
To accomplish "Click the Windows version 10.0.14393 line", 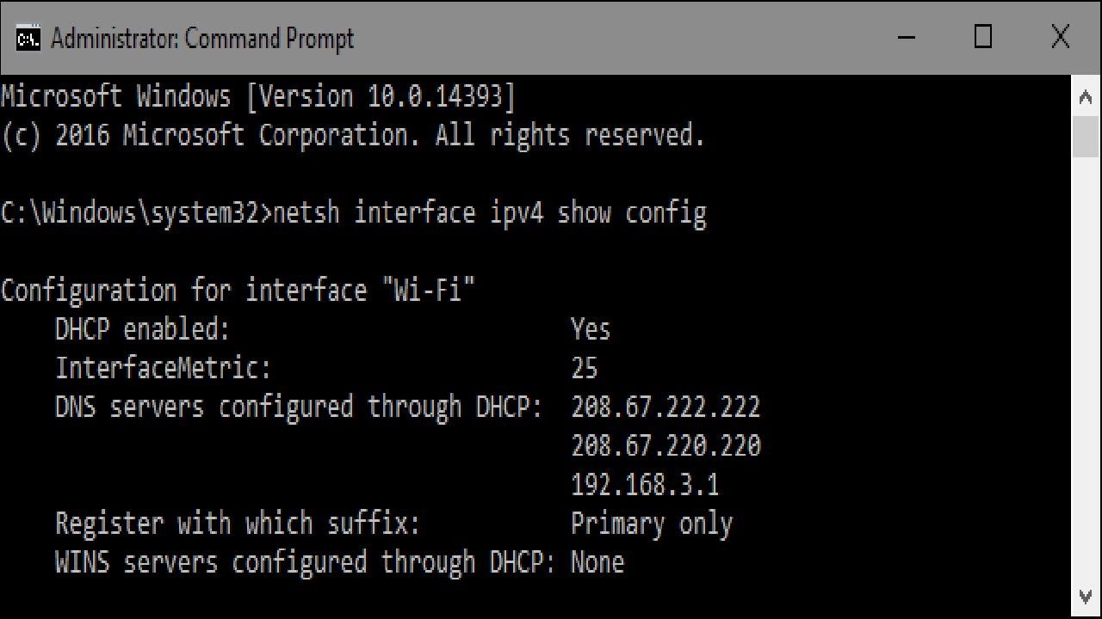I will coord(257,96).
